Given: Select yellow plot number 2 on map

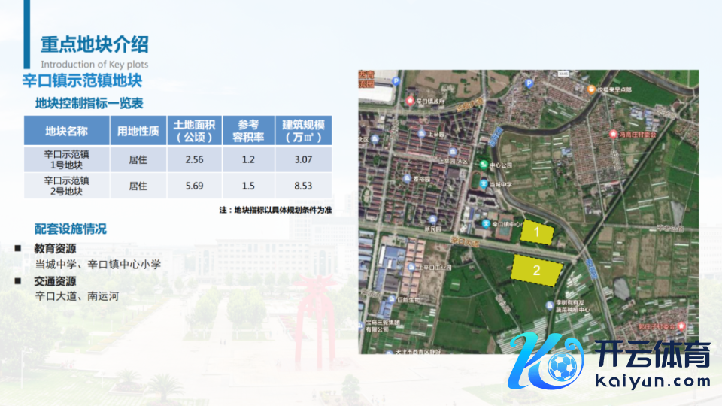Looking at the screenshot, I should tap(537, 271).
